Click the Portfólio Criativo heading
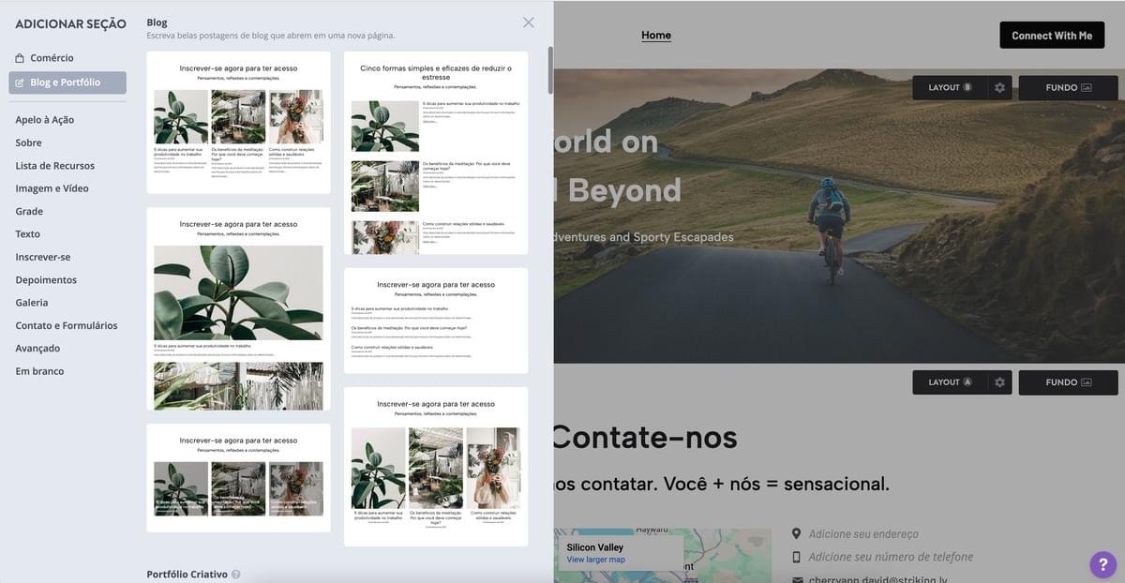The width and height of the screenshot is (1125, 583). 187,575
